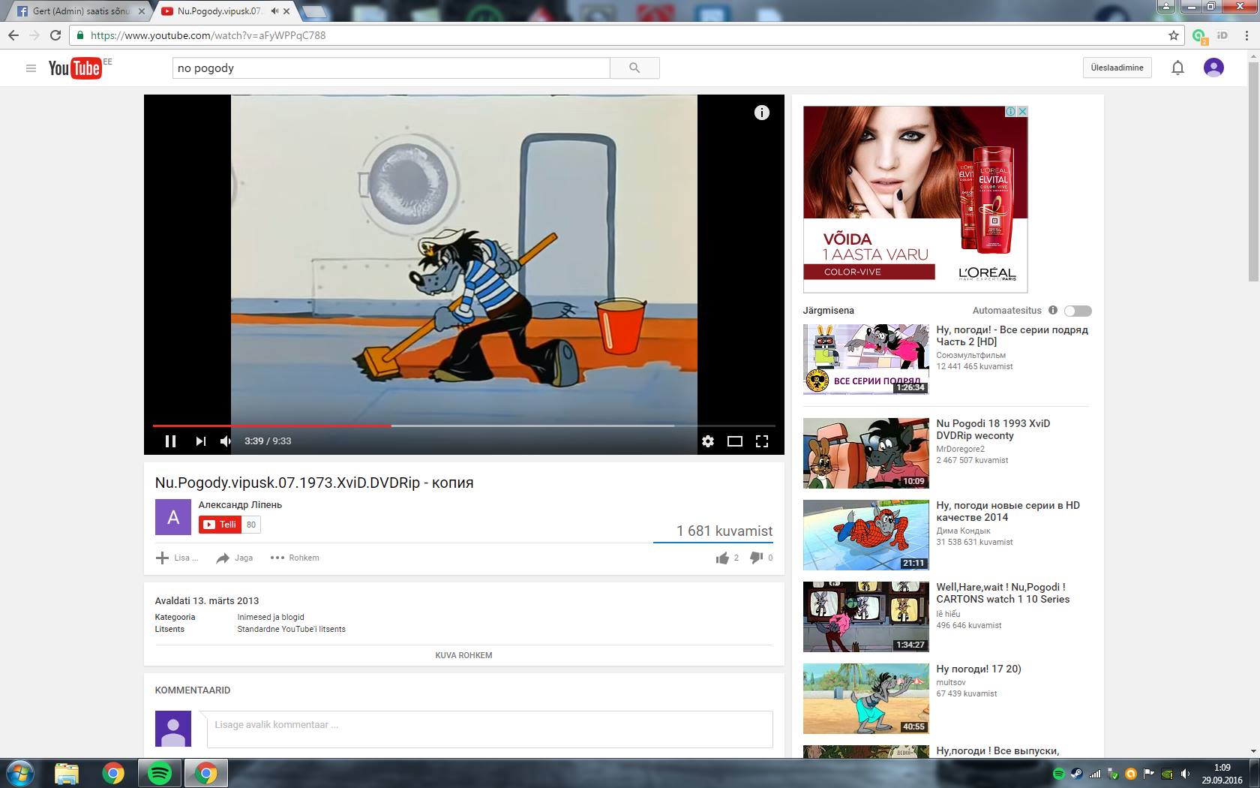
Task: Click the page vertical scrollbar
Action: tap(1253, 173)
